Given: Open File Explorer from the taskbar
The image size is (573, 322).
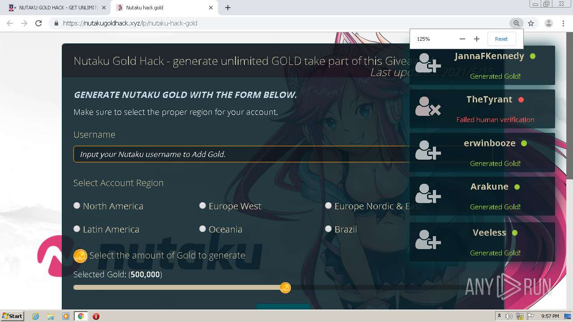Looking at the screenshot, I should 51,316.
